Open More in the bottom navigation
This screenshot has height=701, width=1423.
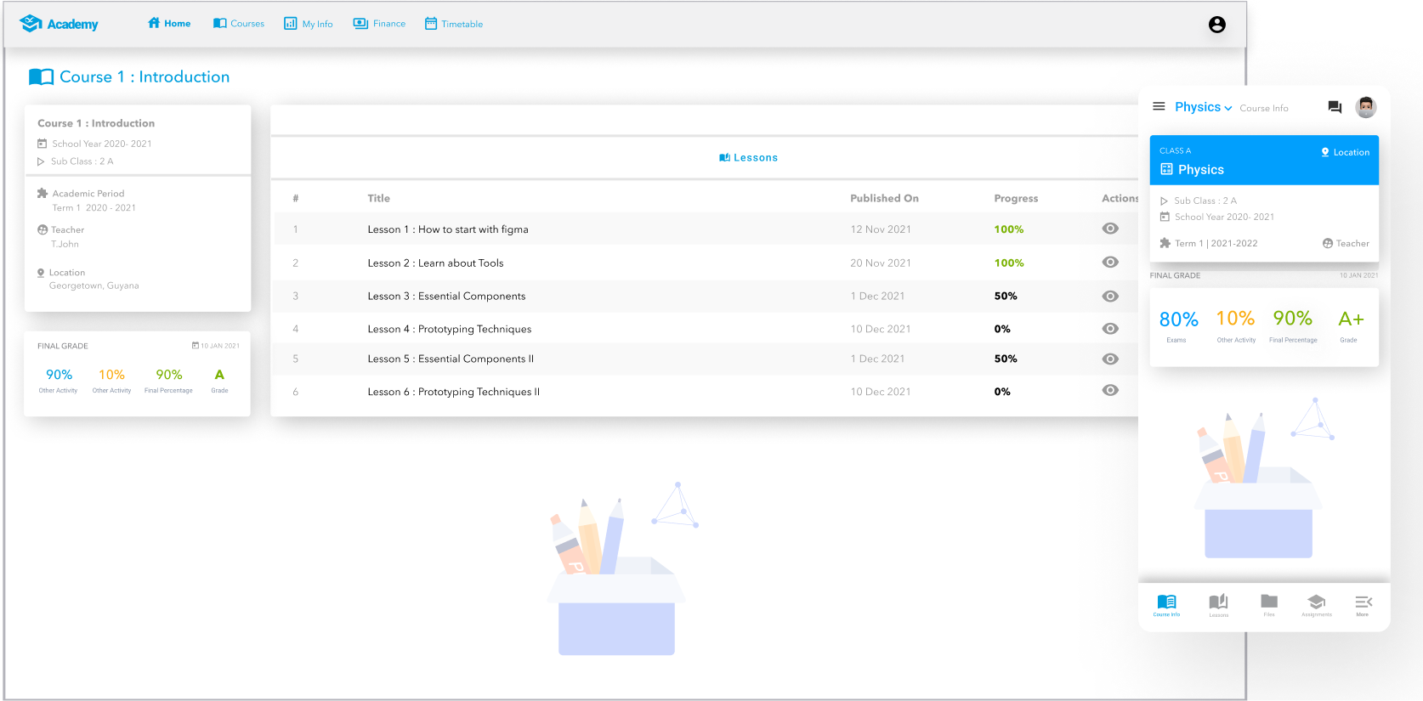(x=1363, y=604)
